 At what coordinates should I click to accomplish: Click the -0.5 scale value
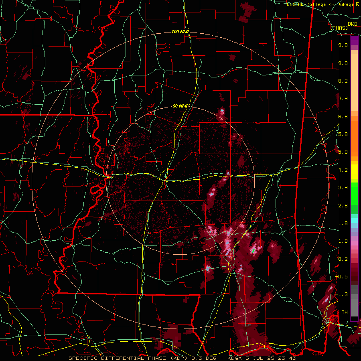click(342, 277)
